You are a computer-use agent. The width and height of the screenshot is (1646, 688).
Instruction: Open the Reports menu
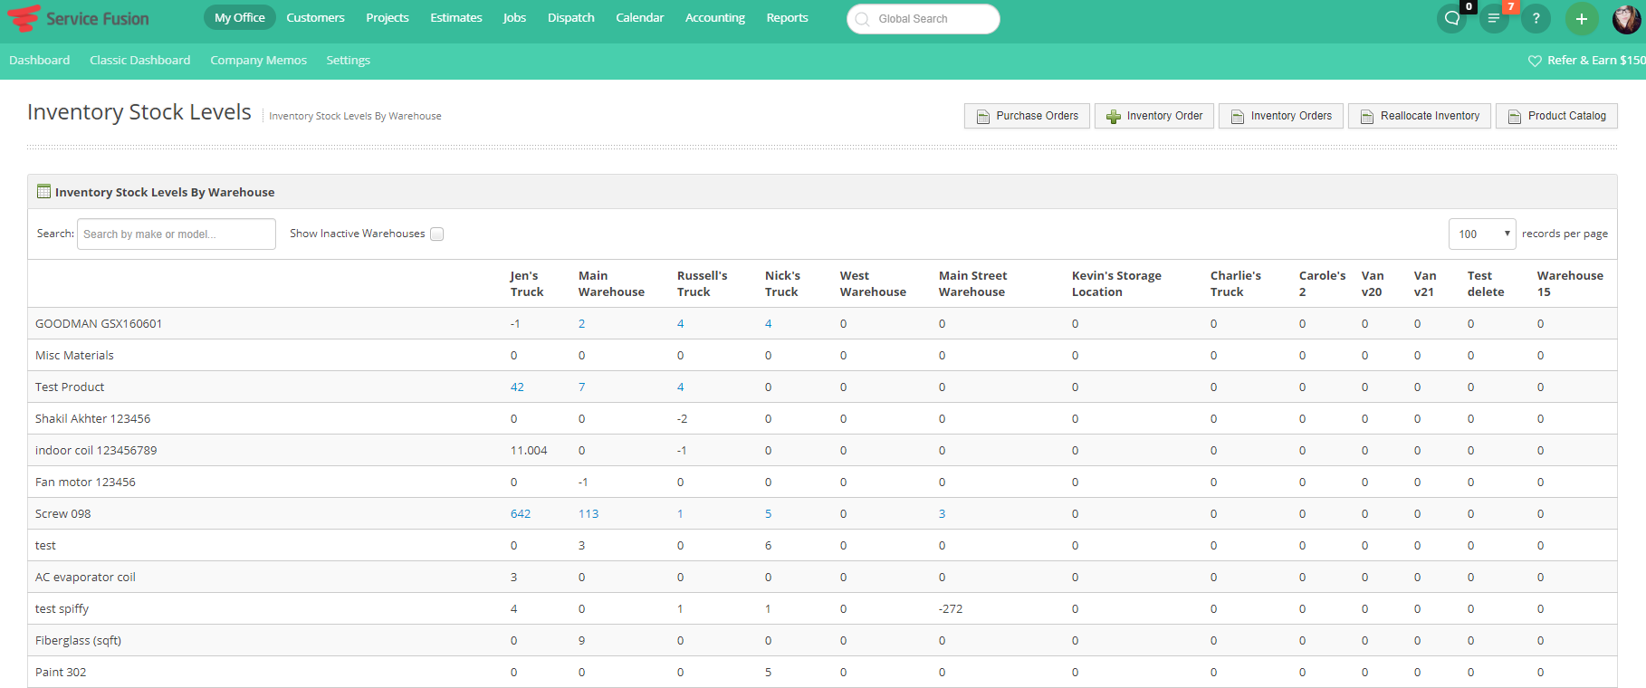pos(787,17)
